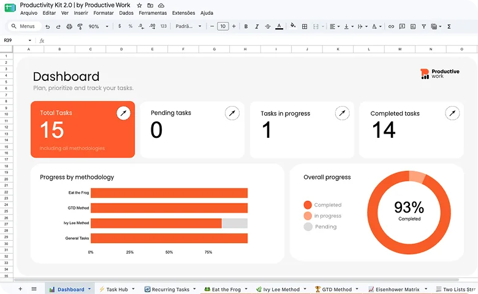Open font family Padrã... dropdown

[x=188, y=26]
